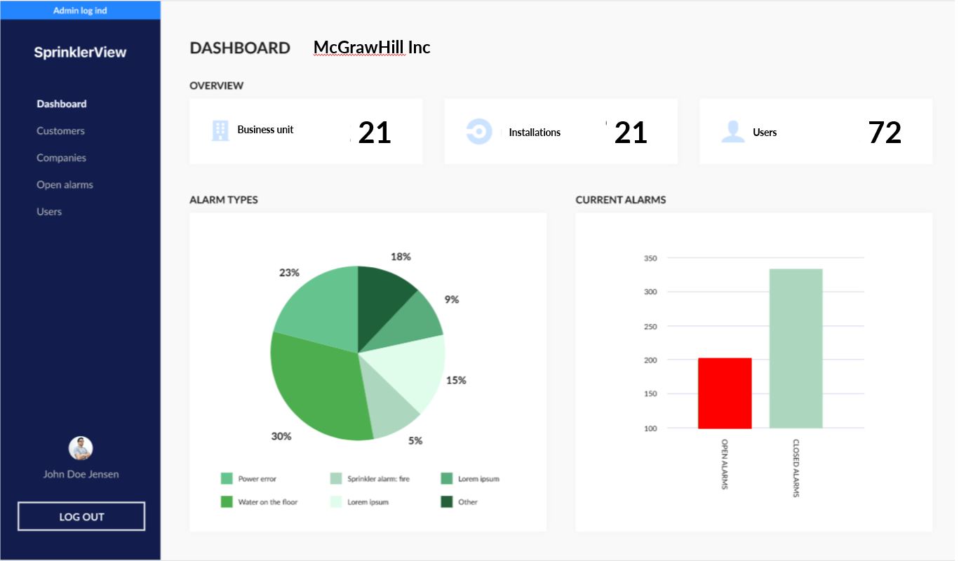Select Open alarms in the sidebar

coord(65,185)
